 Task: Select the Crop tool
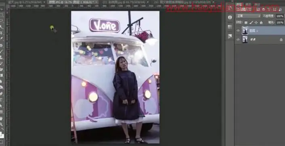(x=2, y=33)
